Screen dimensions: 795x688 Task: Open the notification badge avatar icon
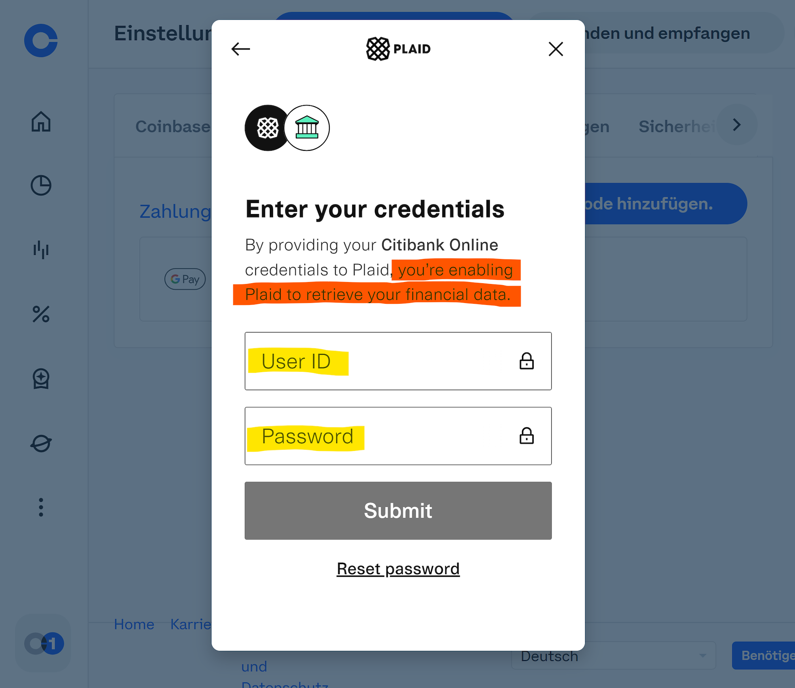pos(44,643)
